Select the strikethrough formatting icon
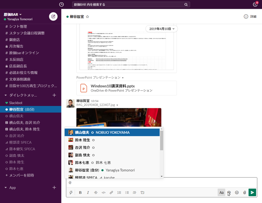 [96, 193]
